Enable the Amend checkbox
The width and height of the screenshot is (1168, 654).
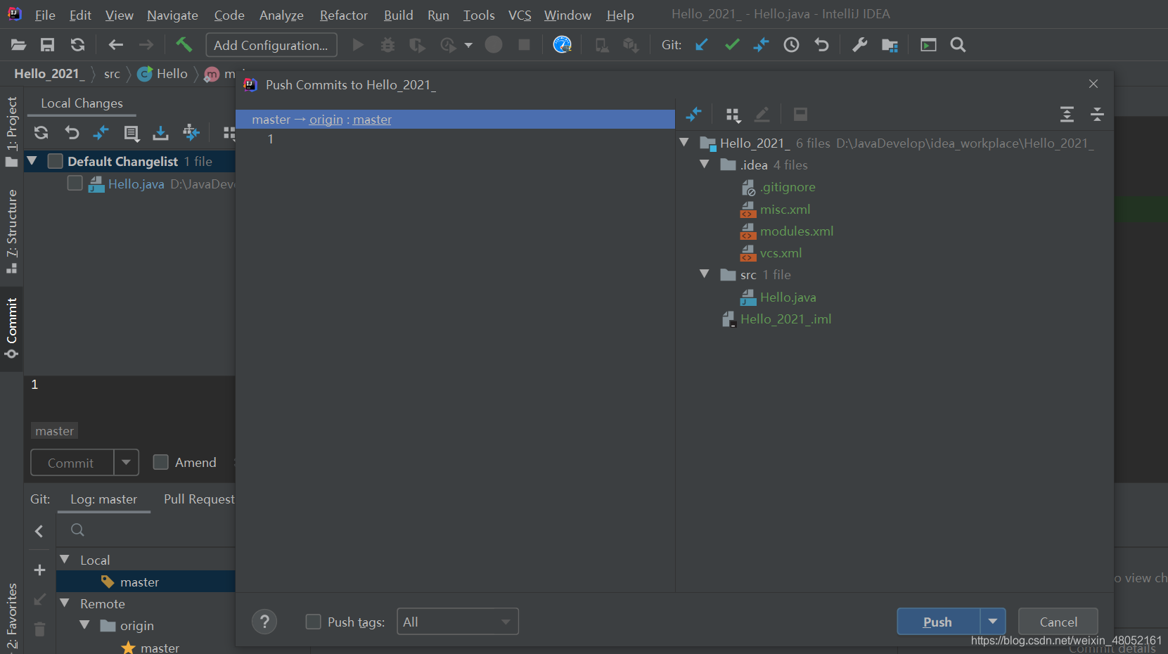click(x=161, y=462)
